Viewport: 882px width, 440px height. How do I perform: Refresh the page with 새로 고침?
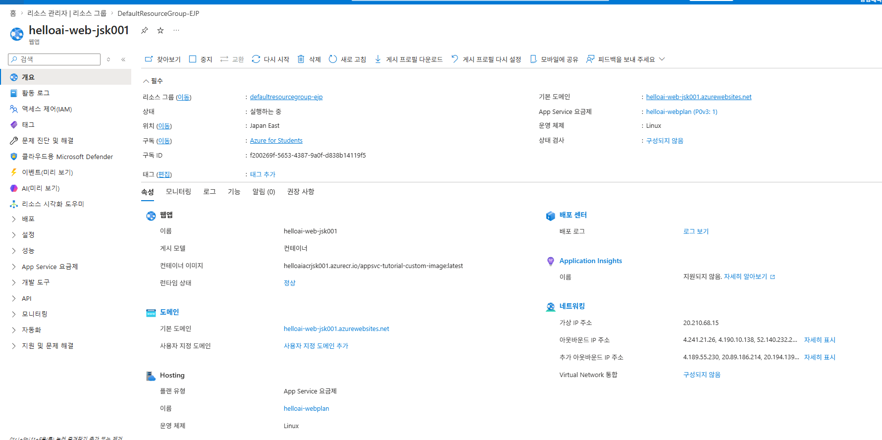(x=347, y=59)
